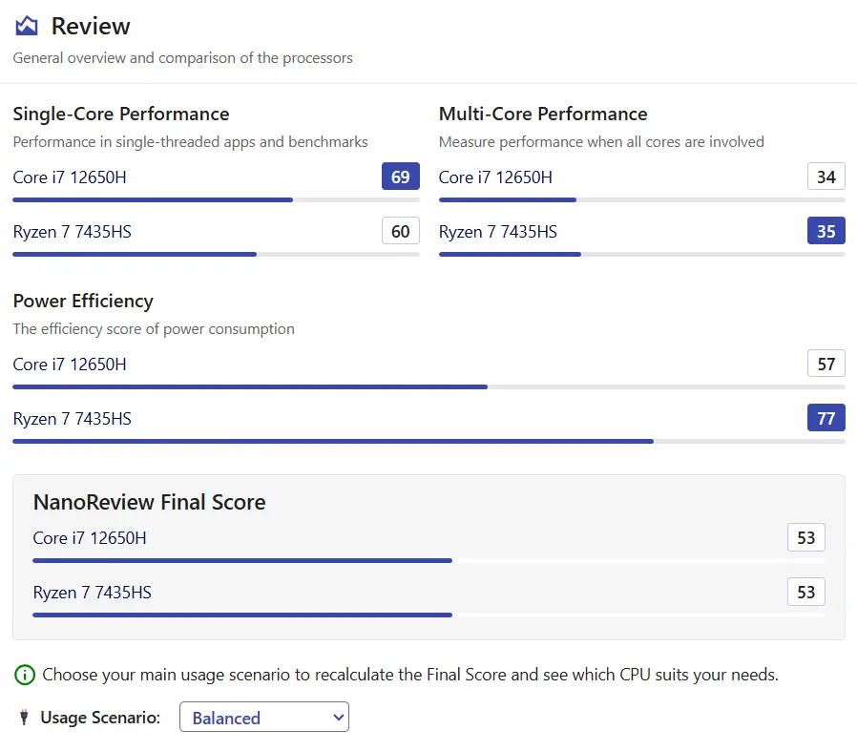The height and width of the screenshot is (751, 857).
Task: Click Ryzen 7 7435HS in Final Score box
Action: 93,593
